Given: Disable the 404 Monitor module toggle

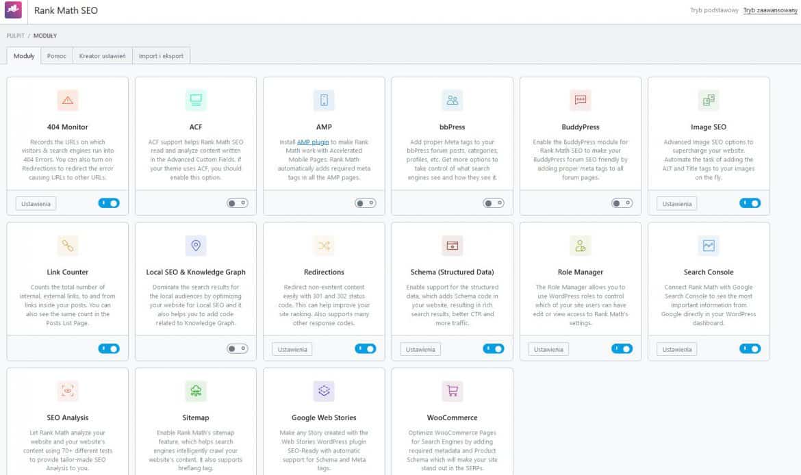Looking at the screenshot, I should click(x=109, y=203).
